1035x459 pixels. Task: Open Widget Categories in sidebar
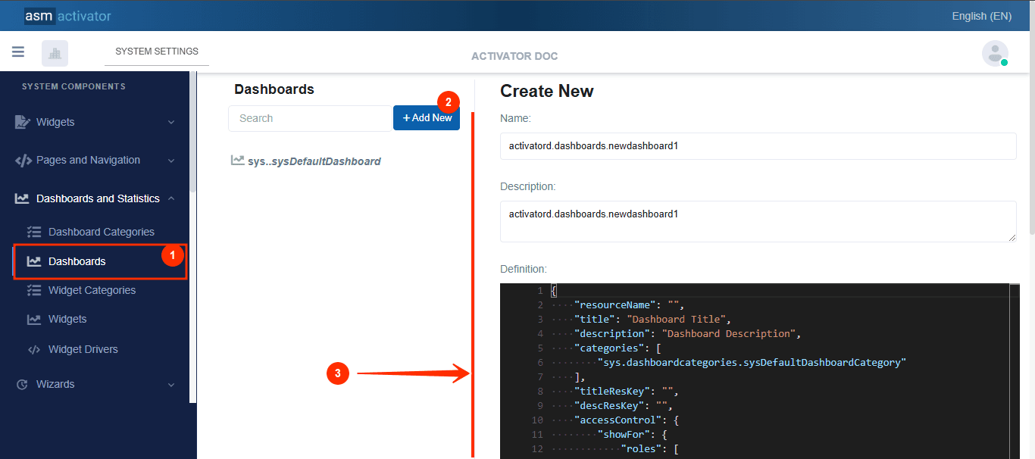click(92, 290)
